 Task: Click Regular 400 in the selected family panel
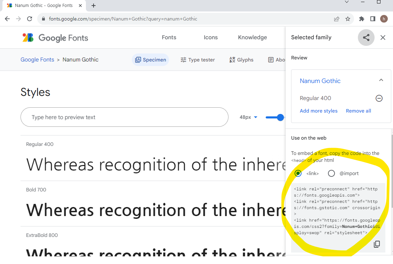(315, 98)
